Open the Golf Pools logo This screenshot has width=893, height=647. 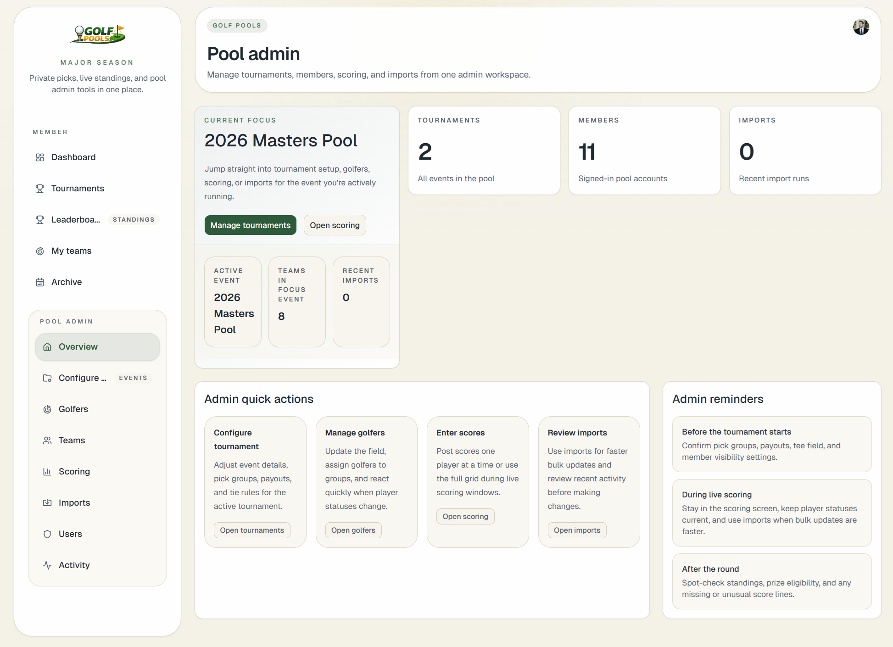[97, 34]
